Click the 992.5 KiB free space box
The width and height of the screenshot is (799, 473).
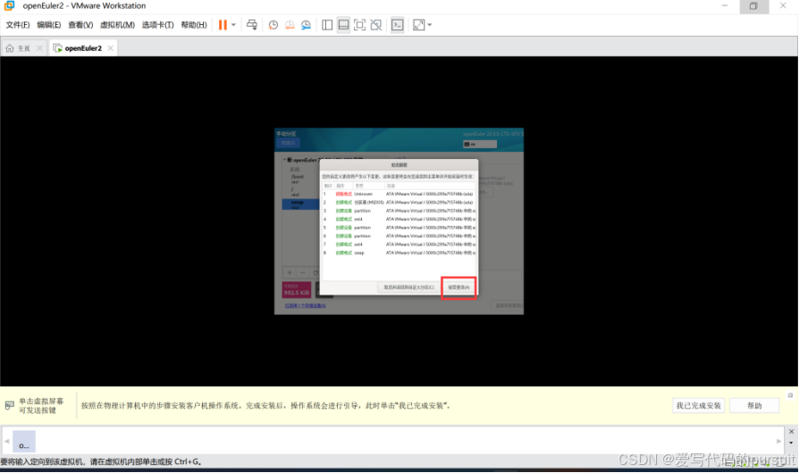pos(297,290)
